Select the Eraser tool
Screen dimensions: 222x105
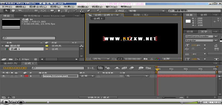(x=88, y=10)
